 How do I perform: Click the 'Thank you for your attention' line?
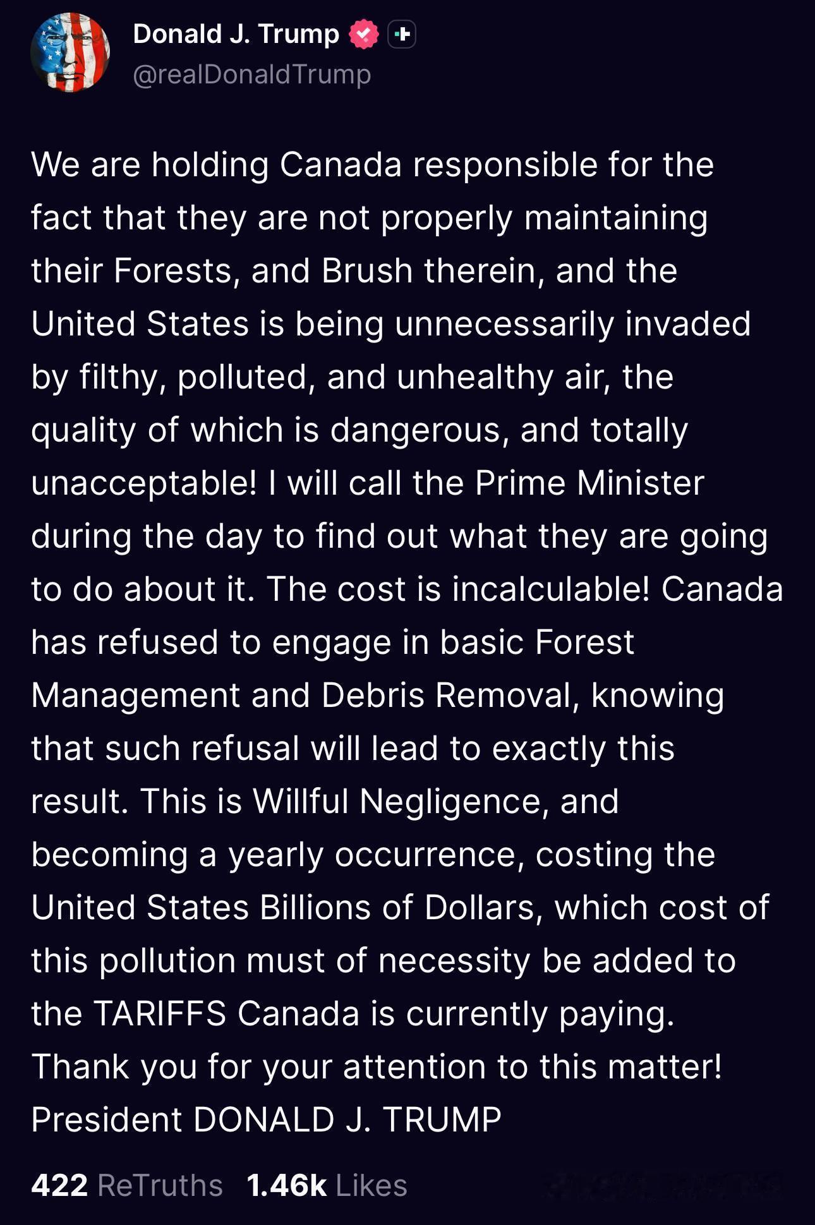(x=376, y=1066)
